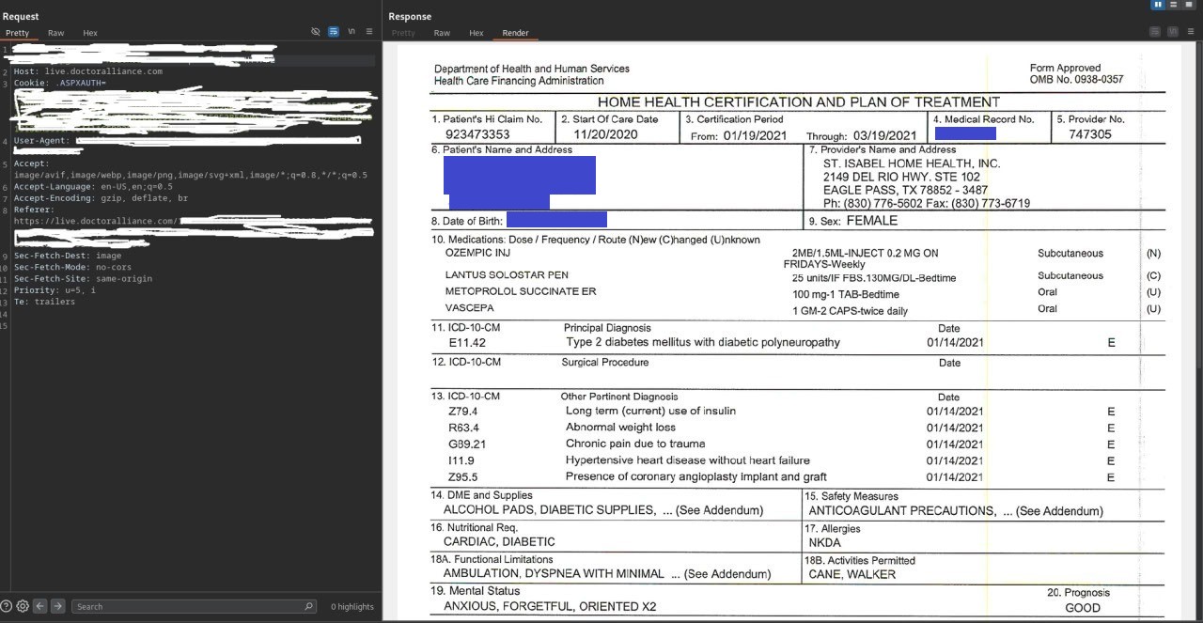The width and height of the screenshot is (1203, 623).
Task: Select the single-pane layout icon at top right
Action: (1188, 6)
